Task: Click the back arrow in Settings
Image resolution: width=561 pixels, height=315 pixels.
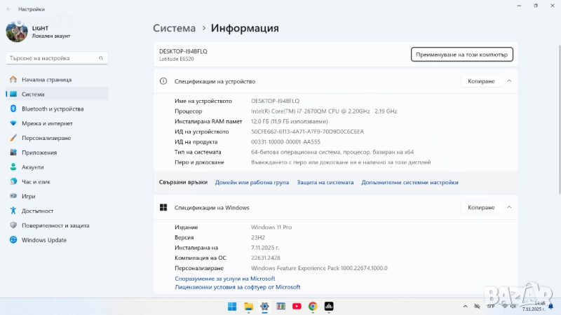Action: [x=8, y=9]
